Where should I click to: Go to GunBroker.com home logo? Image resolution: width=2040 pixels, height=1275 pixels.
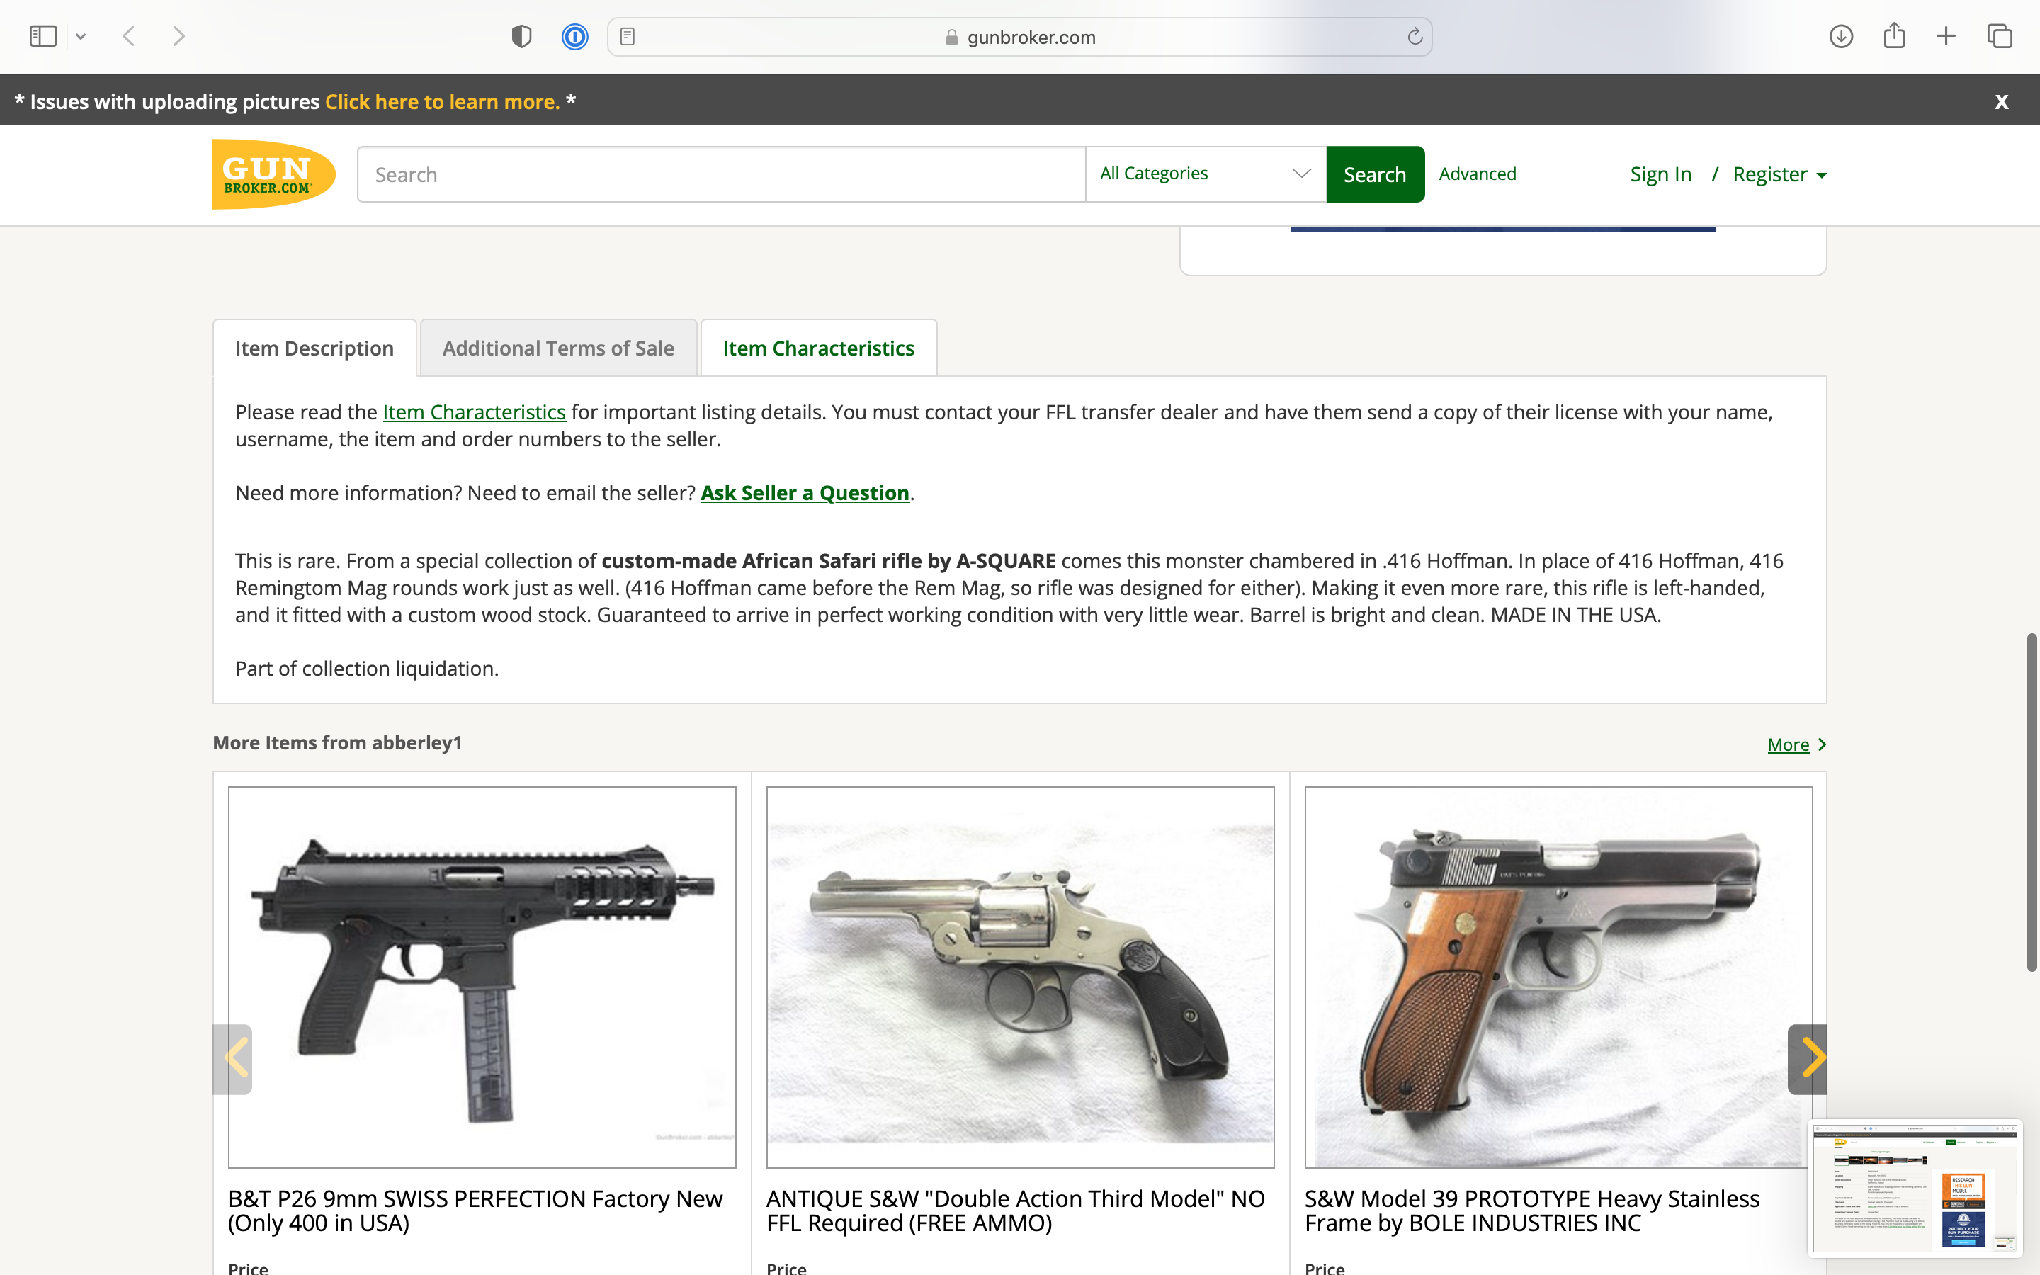point(274,174)
